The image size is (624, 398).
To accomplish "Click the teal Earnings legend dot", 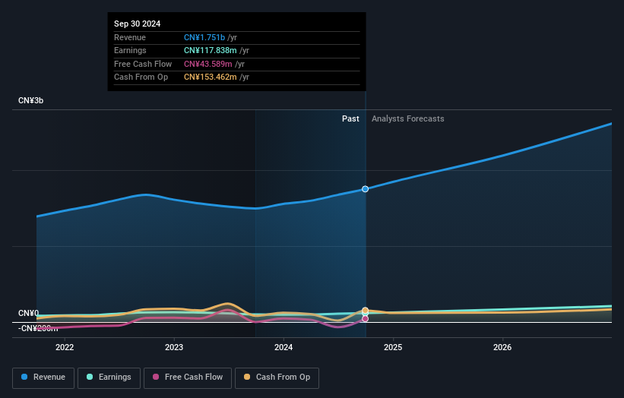I will pos(90,377).
